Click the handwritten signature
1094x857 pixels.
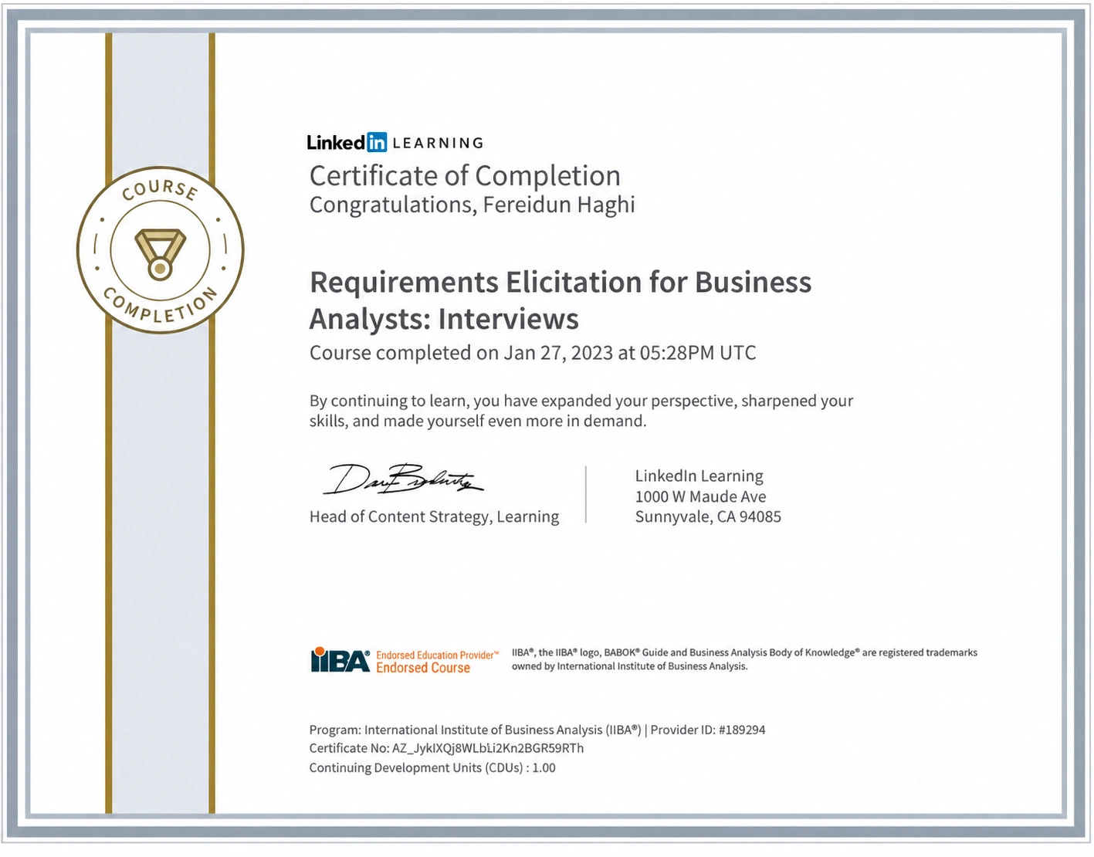pos(404,479)
